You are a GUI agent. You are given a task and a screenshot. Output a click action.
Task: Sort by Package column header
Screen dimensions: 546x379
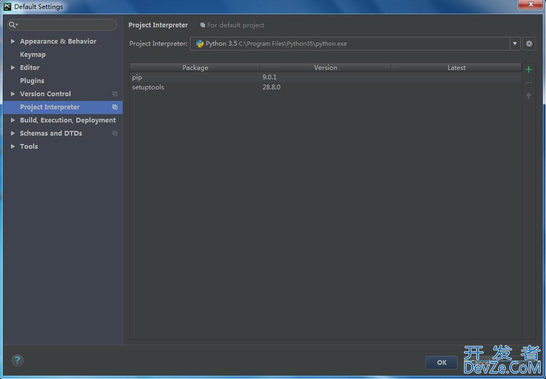(x=195, y=67)
